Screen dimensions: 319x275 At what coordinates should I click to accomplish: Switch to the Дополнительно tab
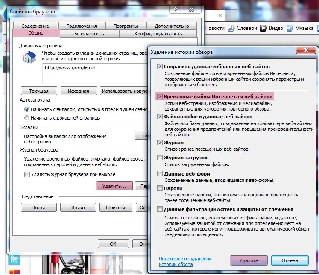pyautogui.click(x=172, y=26)
